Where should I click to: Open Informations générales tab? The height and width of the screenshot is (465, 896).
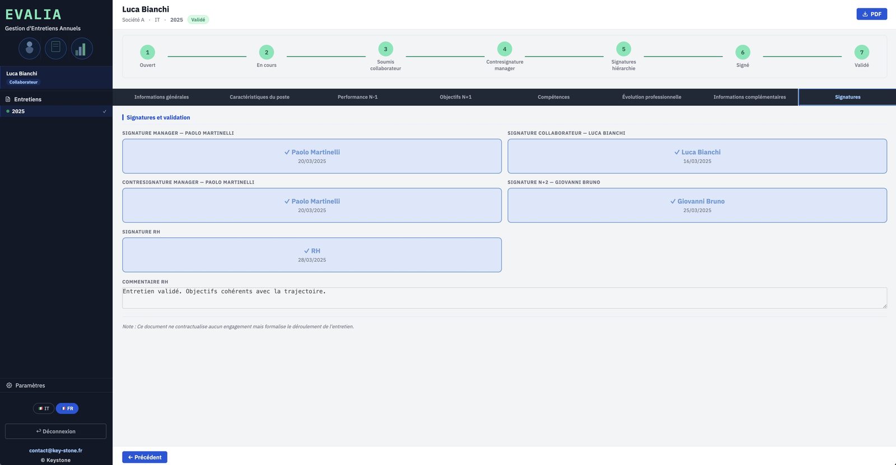point(161,97)
